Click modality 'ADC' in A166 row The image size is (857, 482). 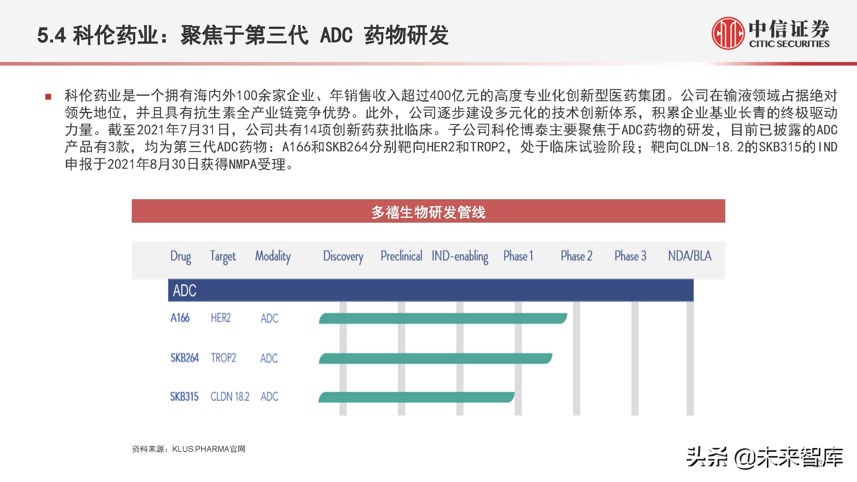pos(270,318)
